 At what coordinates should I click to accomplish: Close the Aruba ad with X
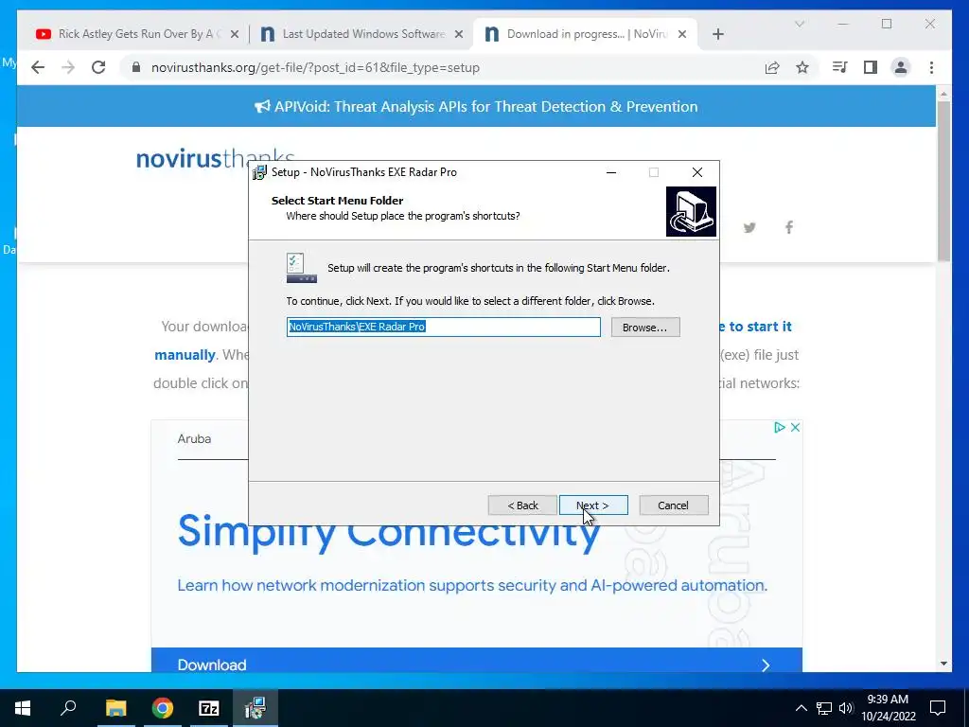[795, 427]
